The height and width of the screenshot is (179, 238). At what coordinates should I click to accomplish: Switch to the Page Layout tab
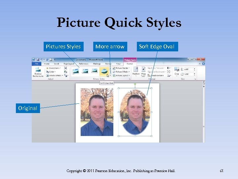tap(69, 64)
